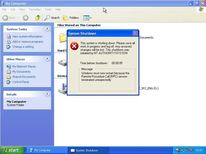Open Back button history dropdown arrow
The height and width of the screenshot is (154, 206).
click(18, 18)
